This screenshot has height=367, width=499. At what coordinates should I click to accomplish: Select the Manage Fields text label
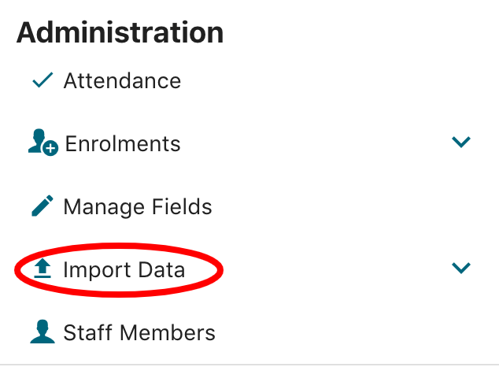pyautogui.click(x=138, y=207)
